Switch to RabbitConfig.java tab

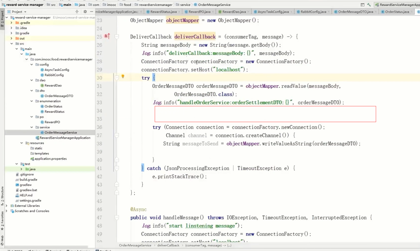point(313,12)
